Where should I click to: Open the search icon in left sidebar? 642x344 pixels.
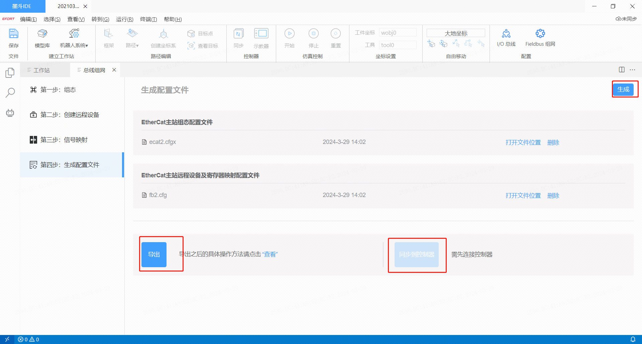10,93
